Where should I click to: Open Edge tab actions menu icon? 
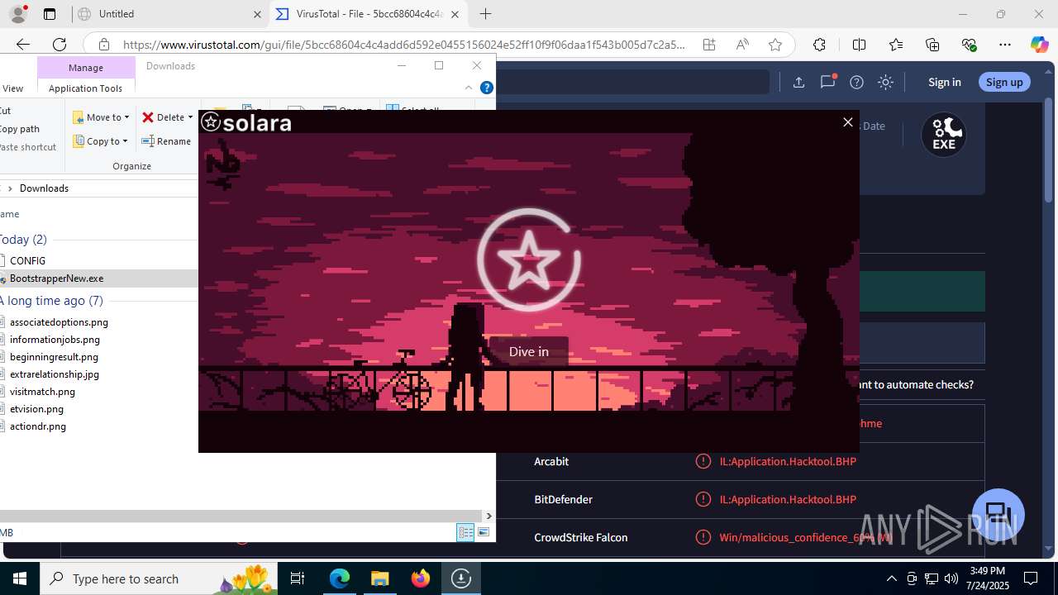[50, 14]
